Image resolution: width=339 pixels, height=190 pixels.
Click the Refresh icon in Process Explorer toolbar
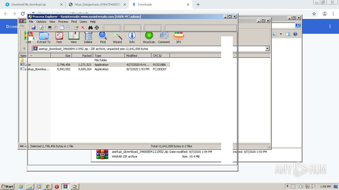pyautogui.click(x=42, y=27)
